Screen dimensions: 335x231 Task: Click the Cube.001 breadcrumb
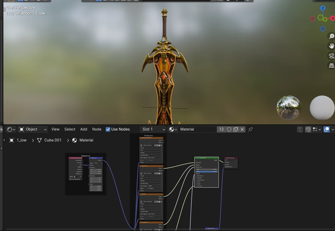click(x=53, y=140)
